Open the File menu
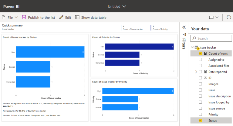 (10, 18)
